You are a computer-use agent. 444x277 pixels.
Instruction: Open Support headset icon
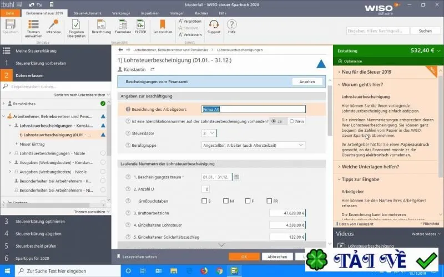point(214,27)
